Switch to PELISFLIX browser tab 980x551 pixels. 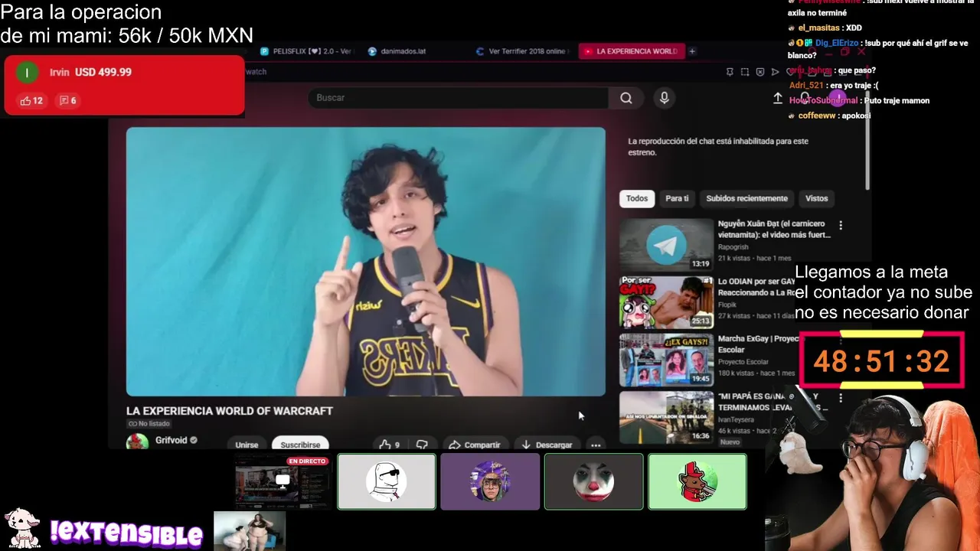[306, 51]
